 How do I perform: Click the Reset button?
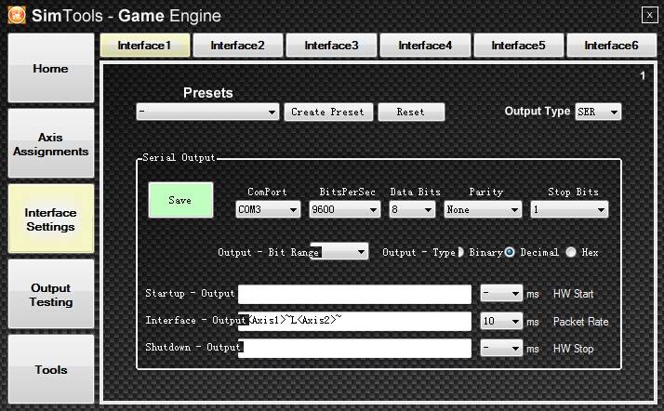tap(411, 112)
